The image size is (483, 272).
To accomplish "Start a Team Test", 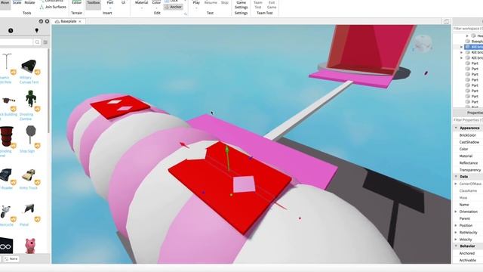I will point(258,5).
